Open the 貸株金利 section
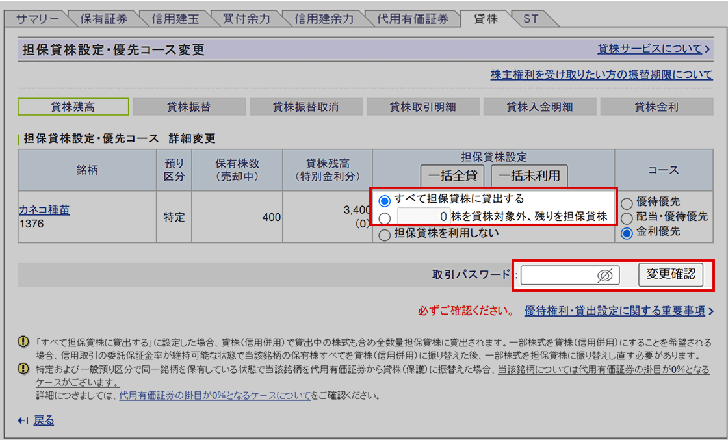 point(656,107)
